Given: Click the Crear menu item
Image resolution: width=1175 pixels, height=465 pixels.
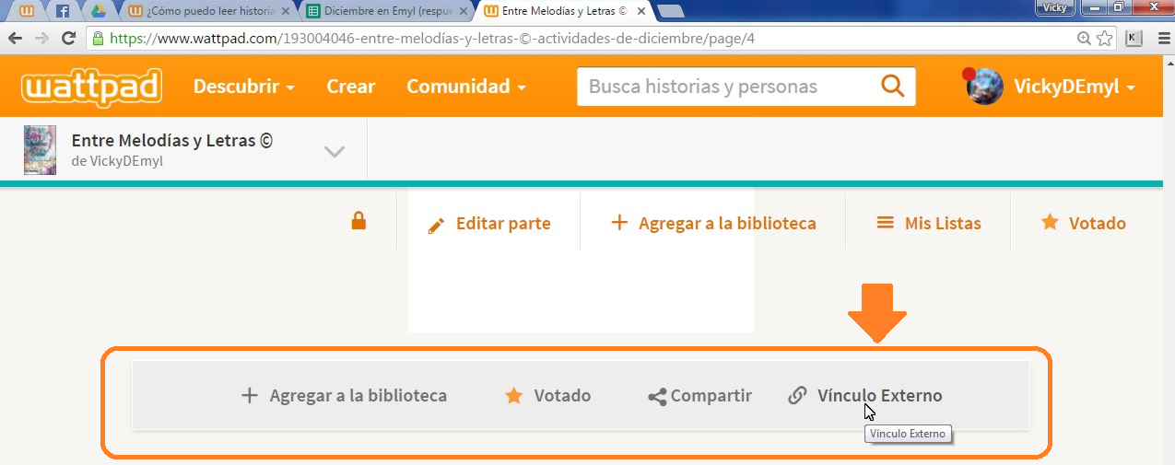Looking at the screenshot, I should pyautogui.click(x=350, y=87).
